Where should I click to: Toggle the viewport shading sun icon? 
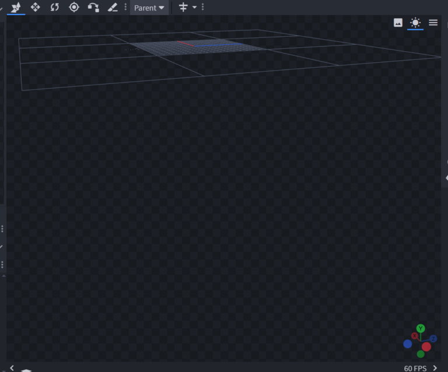[x=415, y=23]
